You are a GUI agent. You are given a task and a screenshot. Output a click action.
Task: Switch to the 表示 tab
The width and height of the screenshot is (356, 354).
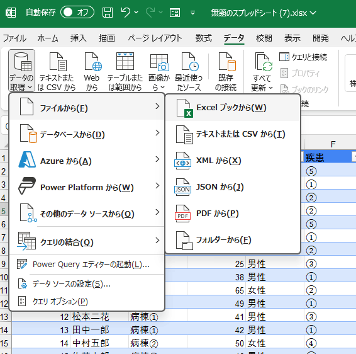292,38
